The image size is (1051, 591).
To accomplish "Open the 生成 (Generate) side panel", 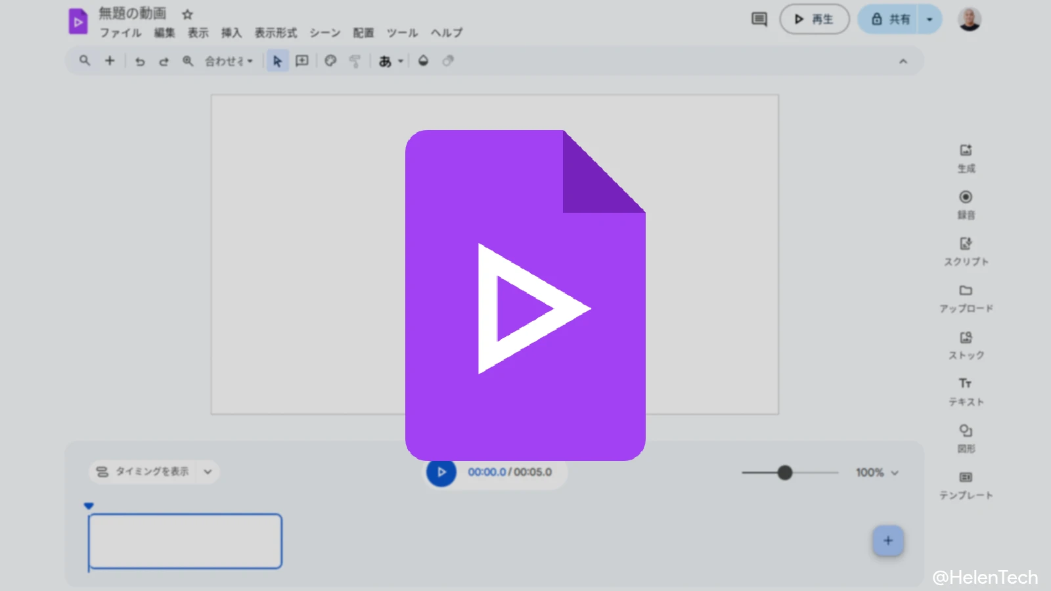I will [966, 158].
